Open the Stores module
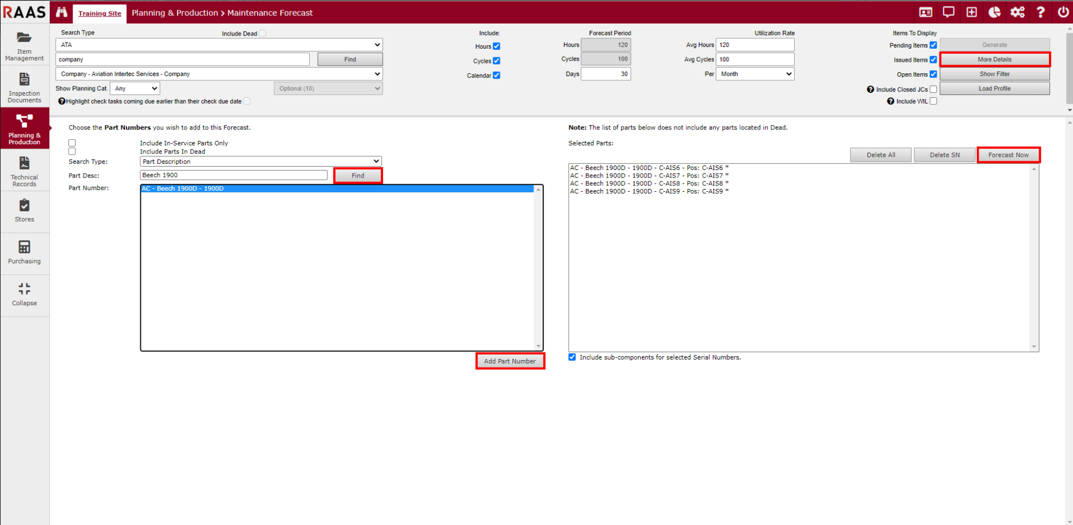The width and height of the screenshot is (1073, 525). pyautogui.click(x=24, y=210)
